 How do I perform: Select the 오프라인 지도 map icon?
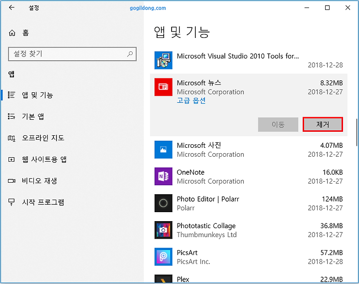coord(11,138)
